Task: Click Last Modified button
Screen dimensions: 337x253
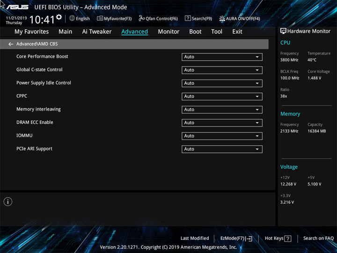Action: (195, 238)
